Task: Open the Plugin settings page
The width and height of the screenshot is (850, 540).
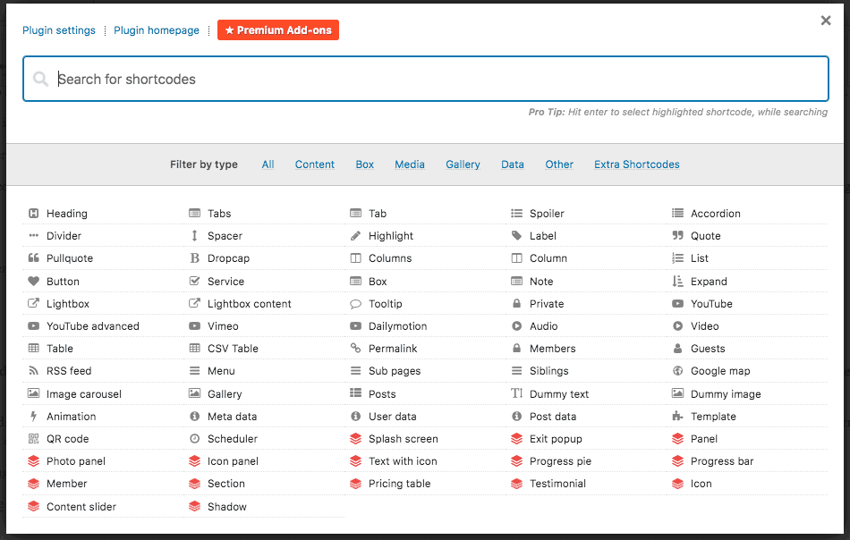Action: pyautogui.click(x=59, y=30)
